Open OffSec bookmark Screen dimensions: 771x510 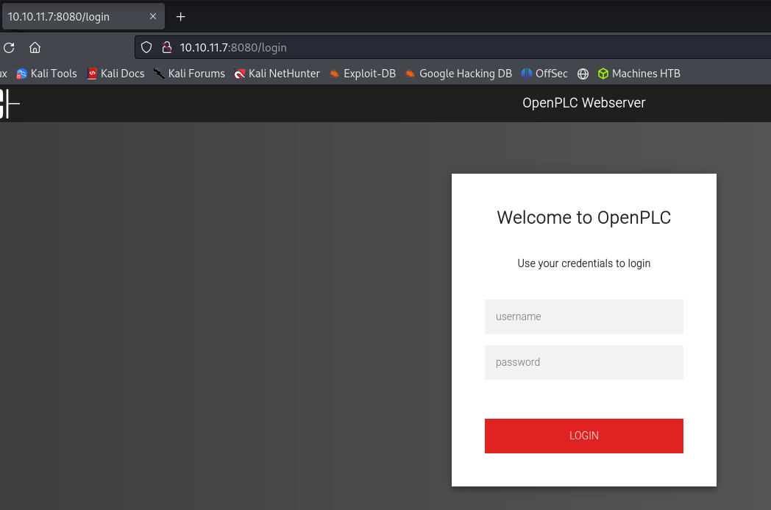tap(544, 74)
